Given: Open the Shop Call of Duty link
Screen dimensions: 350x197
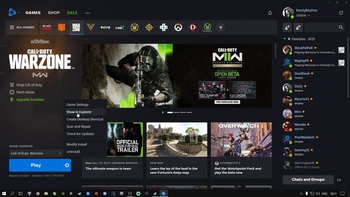Looking at the screenshot, I should tap(26, 85).
